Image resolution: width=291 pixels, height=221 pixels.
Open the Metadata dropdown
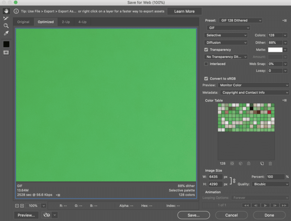(255, 93)
